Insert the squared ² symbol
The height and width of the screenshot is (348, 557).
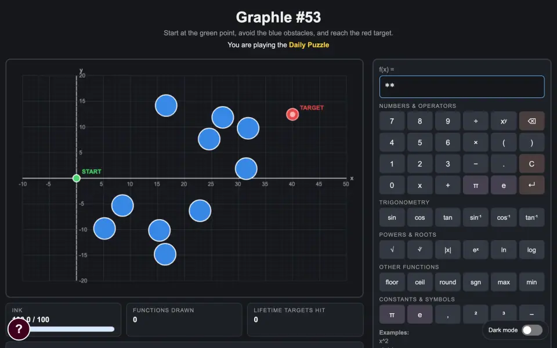[476, 314]
